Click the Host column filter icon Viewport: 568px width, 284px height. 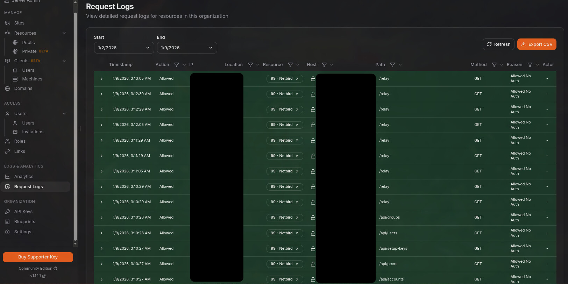click(x=324, y=65)
